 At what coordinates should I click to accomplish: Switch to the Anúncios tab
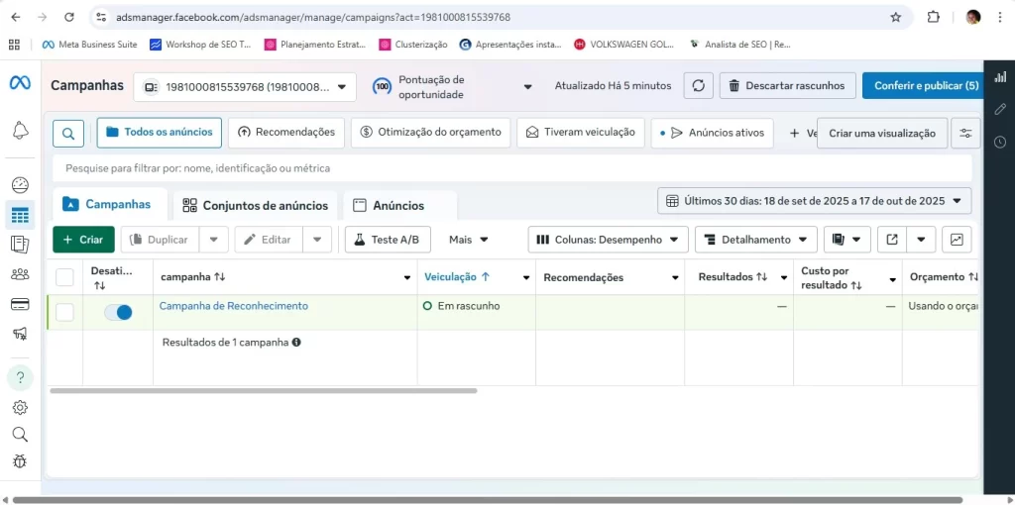click(x=398, y=206)
